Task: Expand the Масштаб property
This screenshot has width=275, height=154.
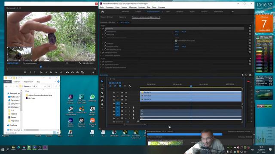Action: [x=103, y=35]
